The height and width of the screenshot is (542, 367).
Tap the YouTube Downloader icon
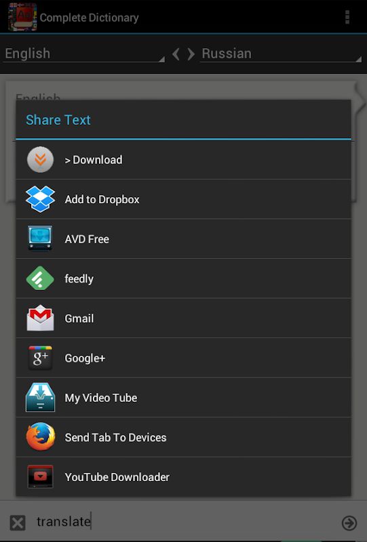[x=40, y=477]
